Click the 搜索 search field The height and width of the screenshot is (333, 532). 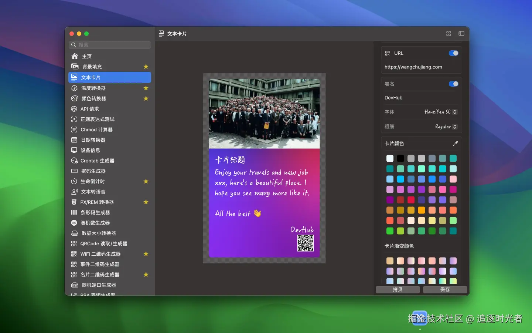click(110, 45)
